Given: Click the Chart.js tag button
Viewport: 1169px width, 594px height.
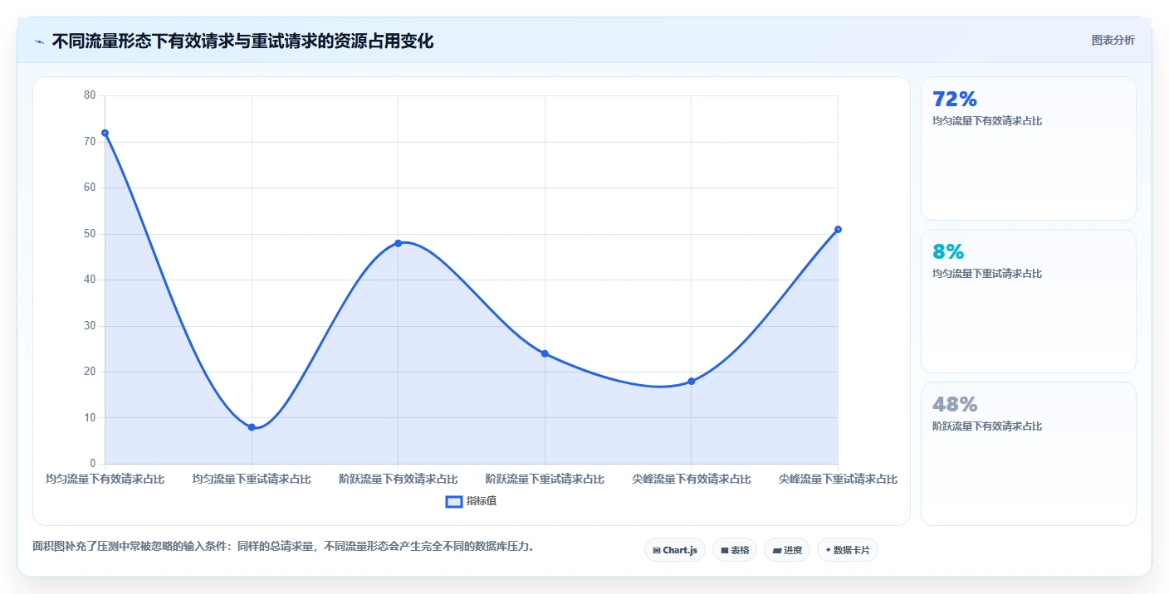Looking at the screenshot, I should coord(675,550).
